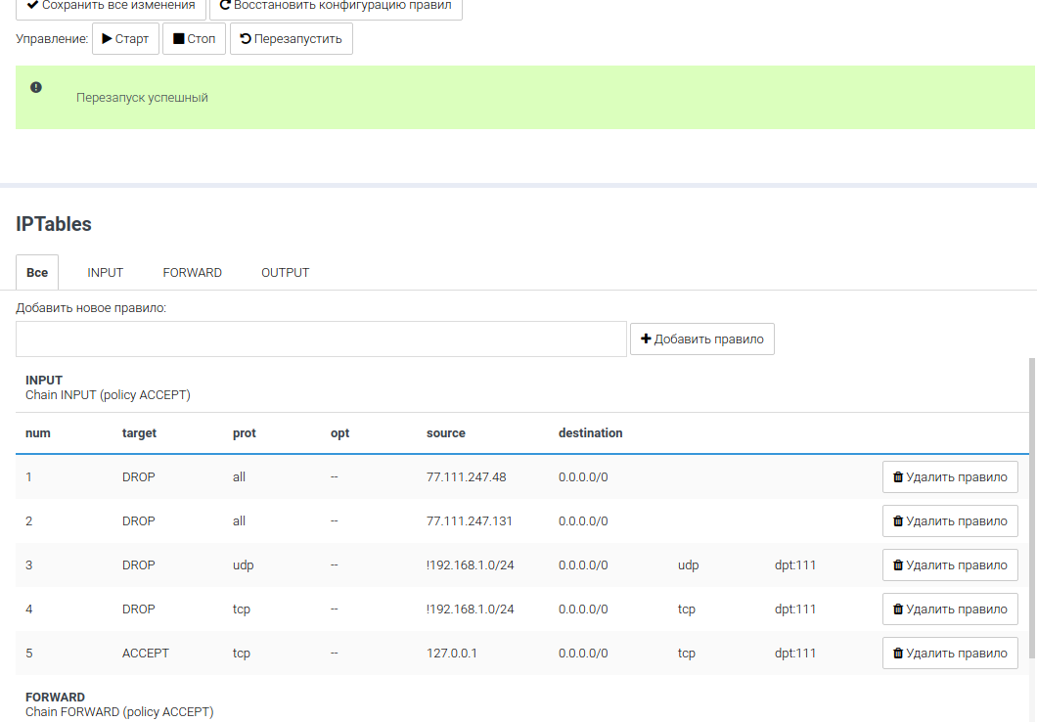Delete rule 3 dropping udp port 111
1037x722 pixels.
click(949, 565)
